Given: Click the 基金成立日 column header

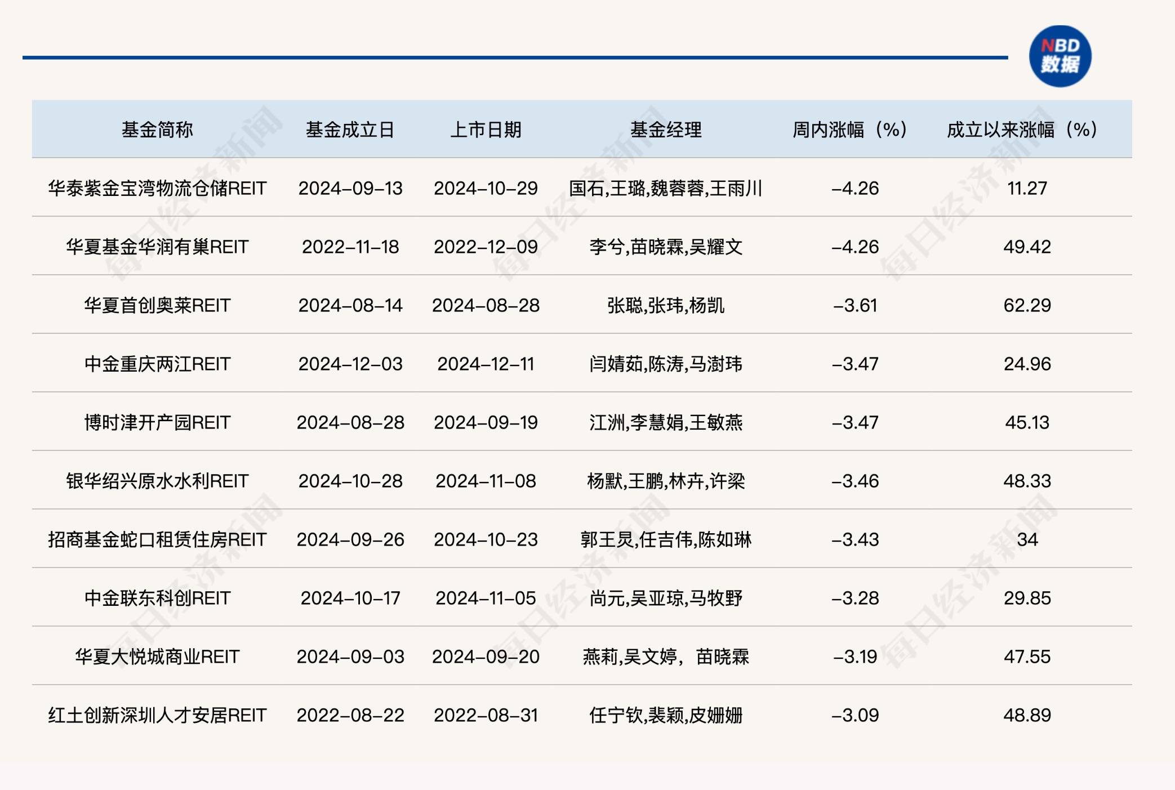Looking at the screenshot, I should (x=350, y=130).
